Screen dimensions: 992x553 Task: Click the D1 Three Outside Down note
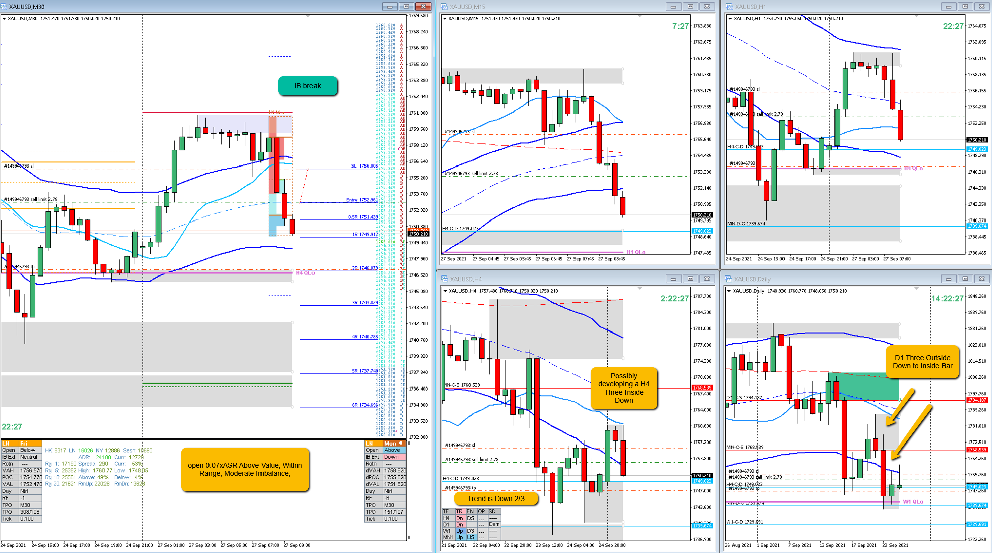click(x=922, y=362)
